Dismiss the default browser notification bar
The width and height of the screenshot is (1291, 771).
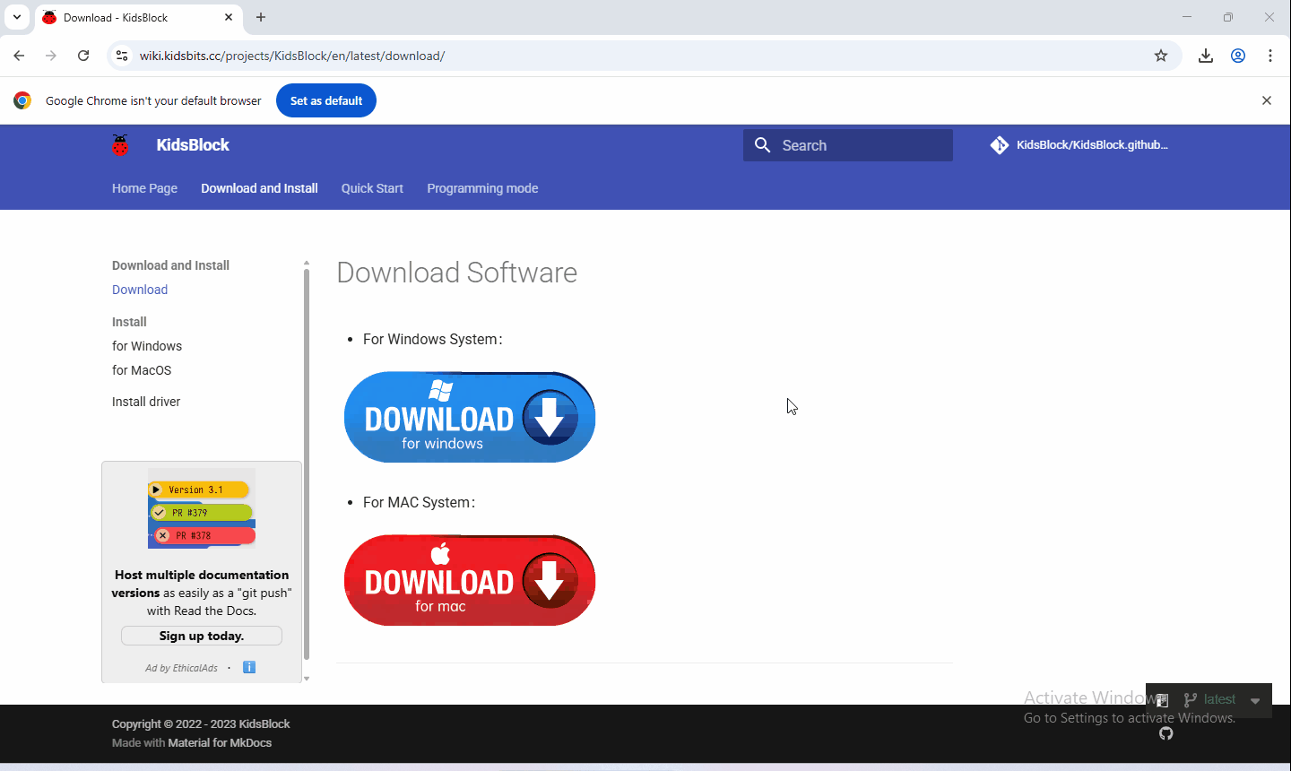tap(1267, 100)
